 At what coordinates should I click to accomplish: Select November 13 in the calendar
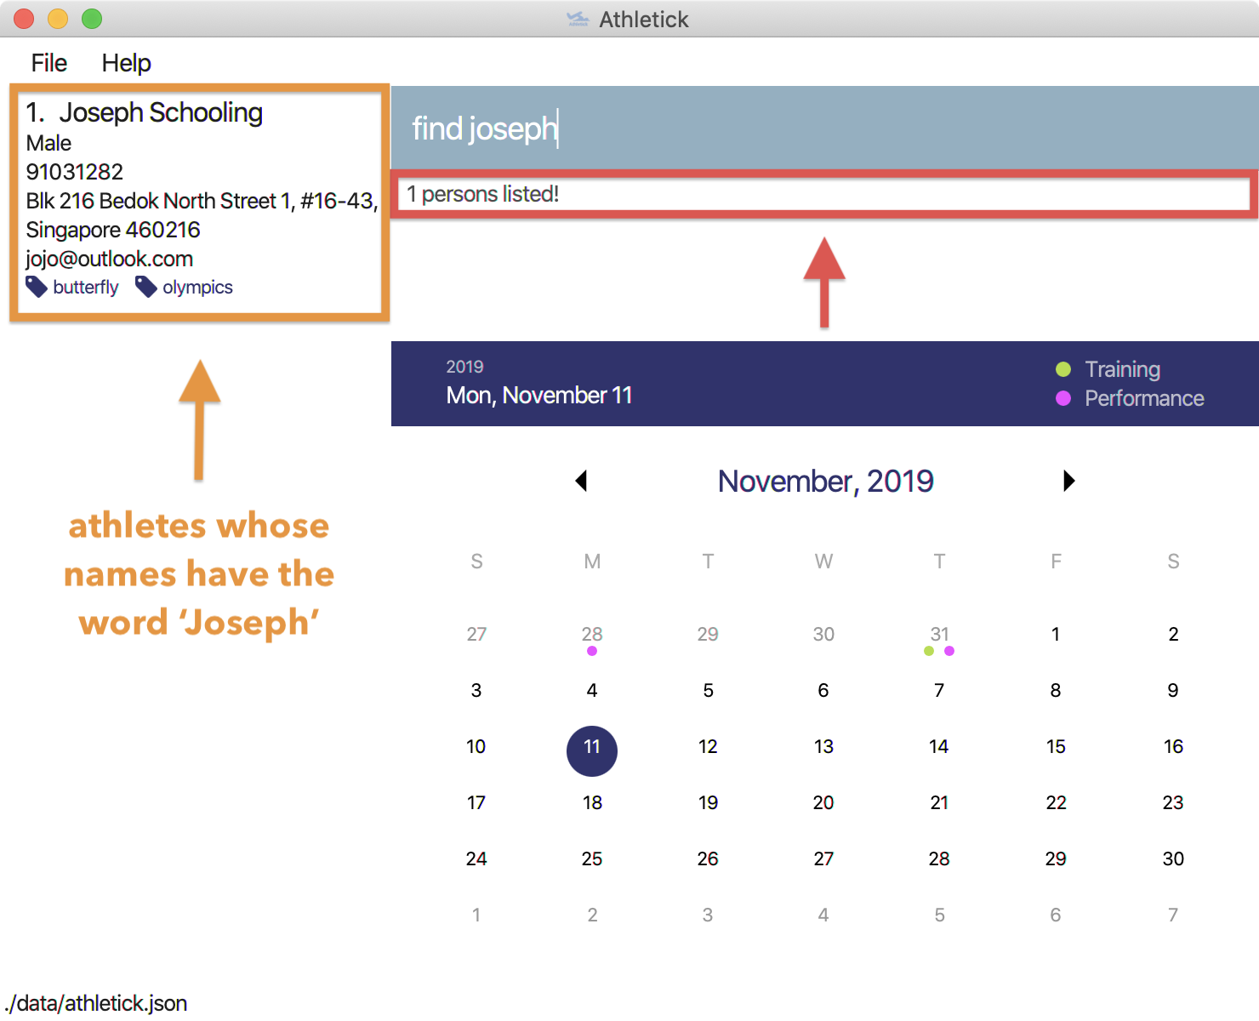point(823,746)
